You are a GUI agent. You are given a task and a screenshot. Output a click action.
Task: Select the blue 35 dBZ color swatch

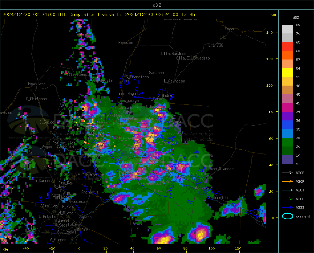[287, 125]
